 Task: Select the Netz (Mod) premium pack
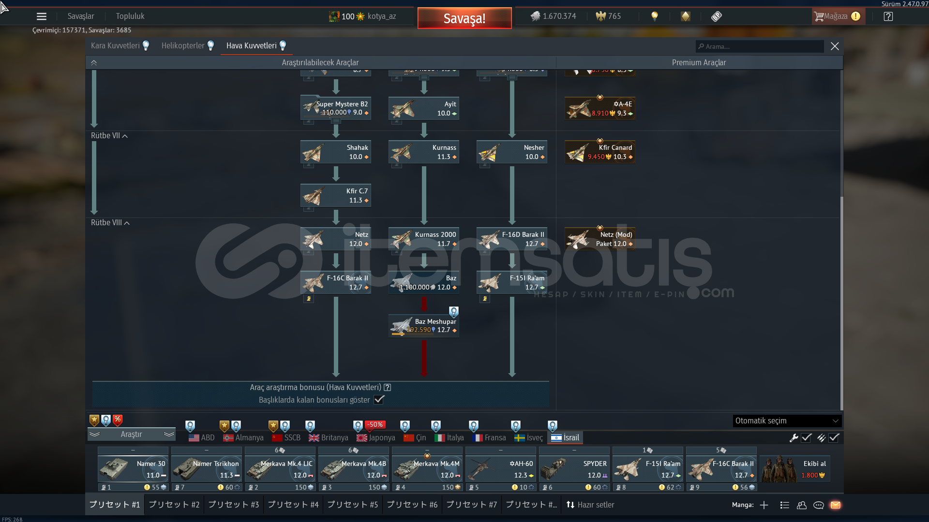pyautogui.click(x=600, y=239)
